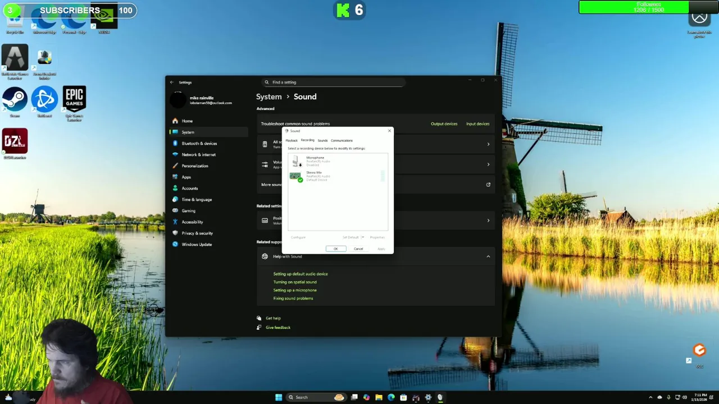Viewport: 719px width, 404px height.
Task: Open Accessibility in the Settings sidebar
Action: (208, 222)
